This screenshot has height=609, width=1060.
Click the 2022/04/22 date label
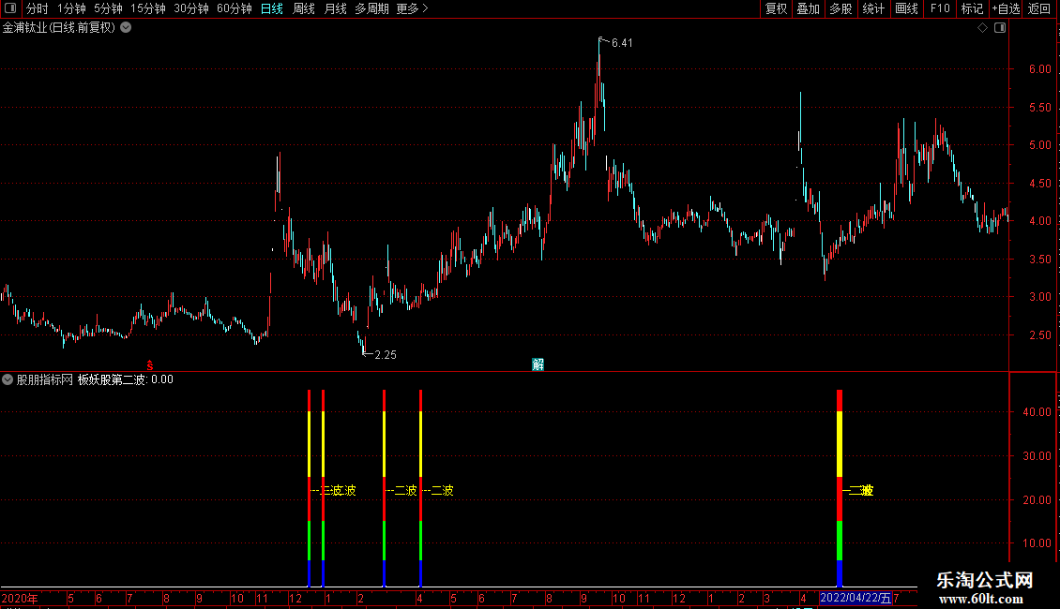point(856,598)
